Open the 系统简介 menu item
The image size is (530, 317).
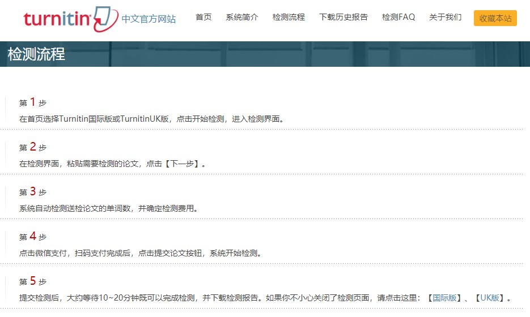coord(242,17)
